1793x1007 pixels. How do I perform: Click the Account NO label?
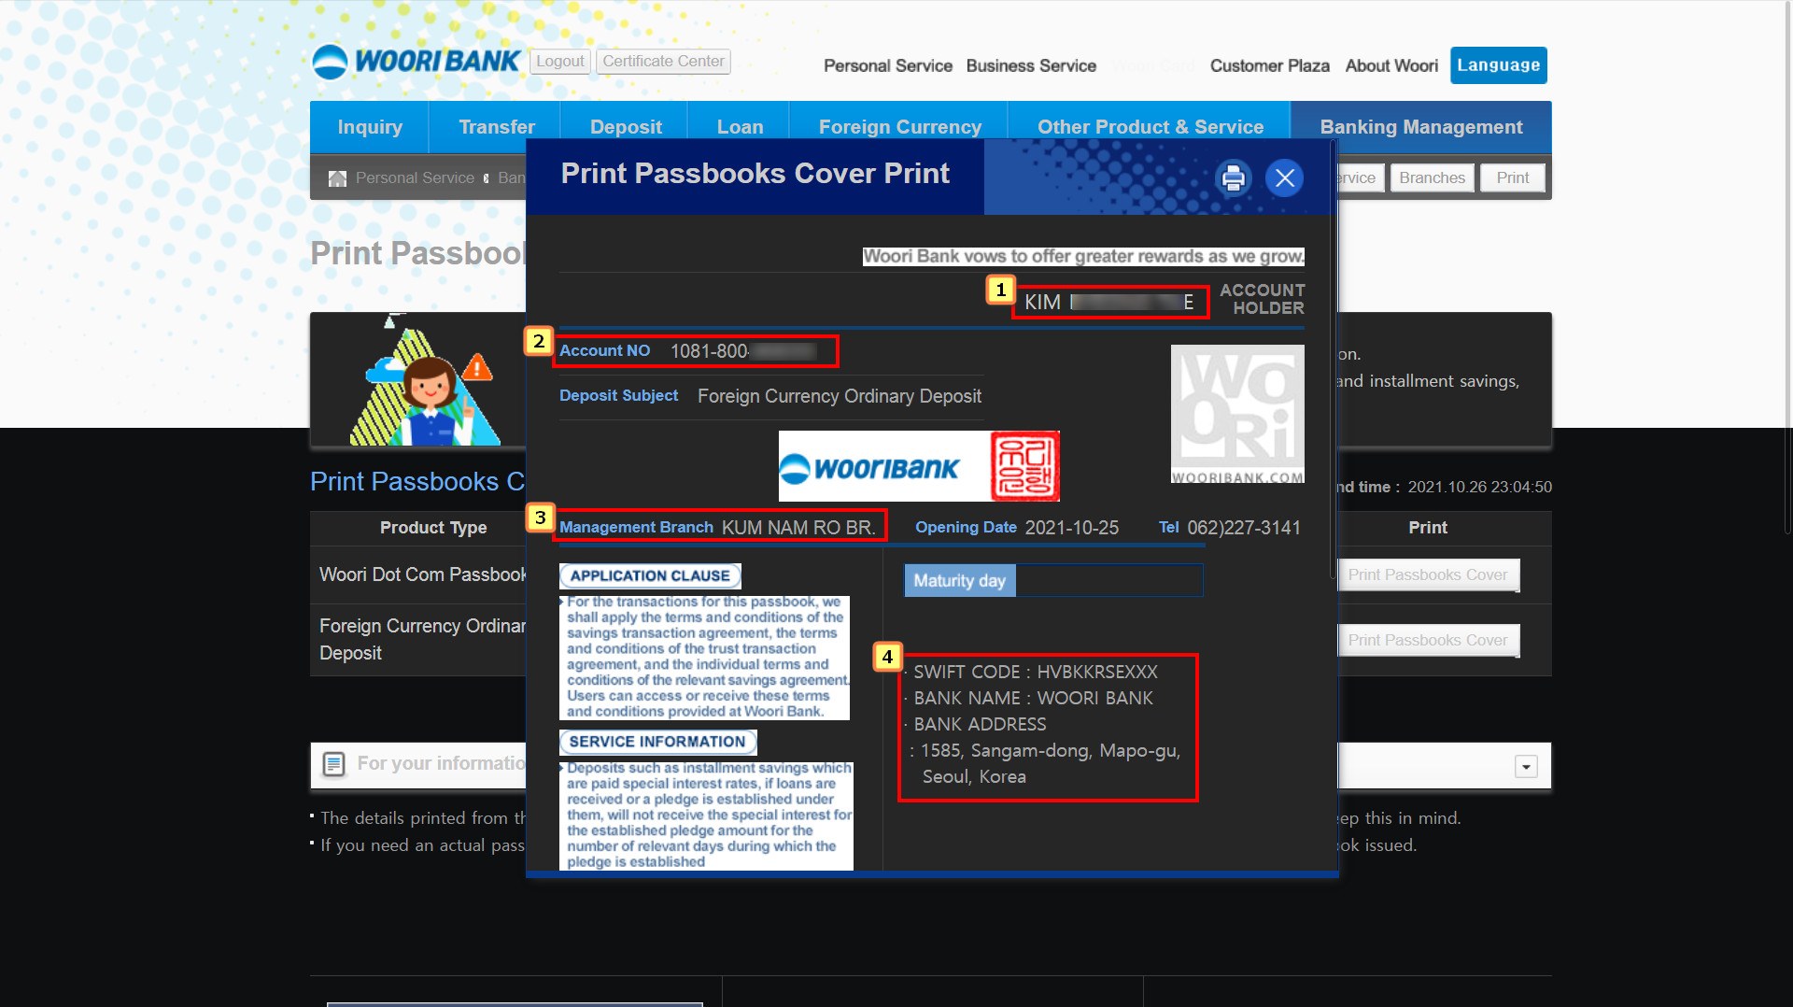pyautogui.click(x=604, y=351)
